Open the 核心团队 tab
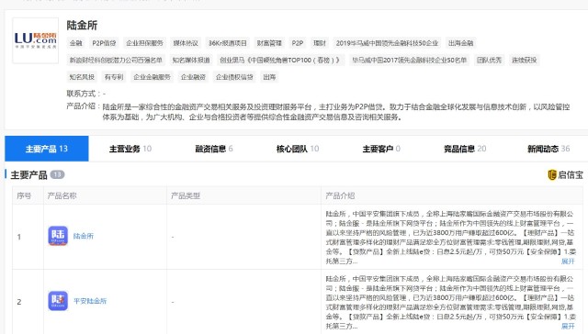588x334 pixels. pos(298,149)
